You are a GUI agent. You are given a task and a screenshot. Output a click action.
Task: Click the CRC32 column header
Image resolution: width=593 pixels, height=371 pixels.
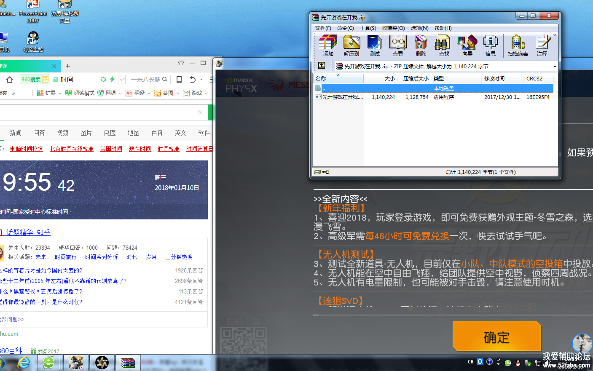coord(539,79)
